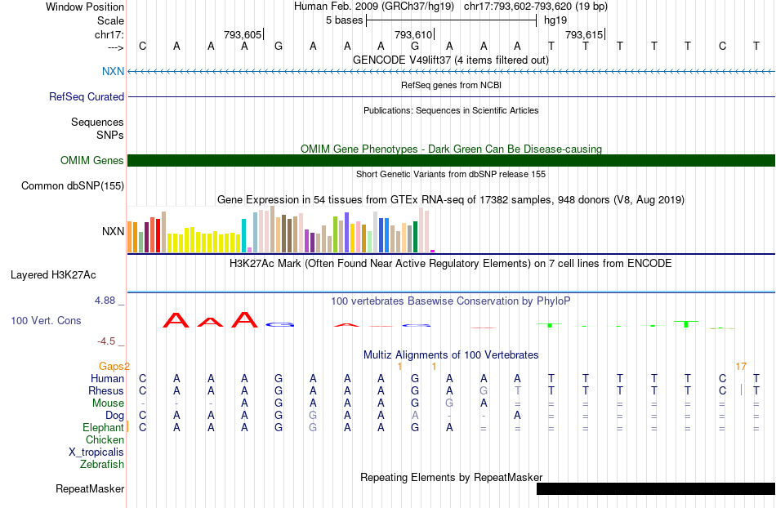
Task: Click the dark green OMIM gene bar
Action: pyautogui.click(x=451, y=160)
